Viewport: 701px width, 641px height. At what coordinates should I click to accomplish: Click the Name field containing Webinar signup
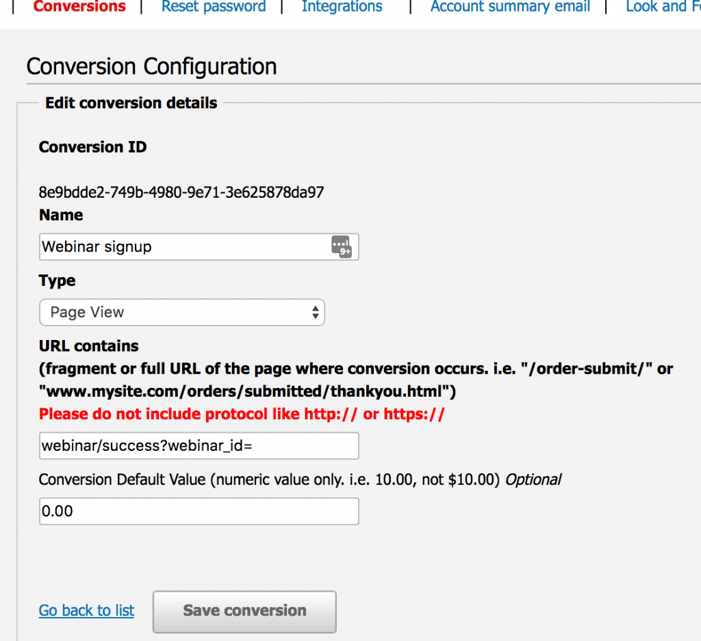[185, 247]
